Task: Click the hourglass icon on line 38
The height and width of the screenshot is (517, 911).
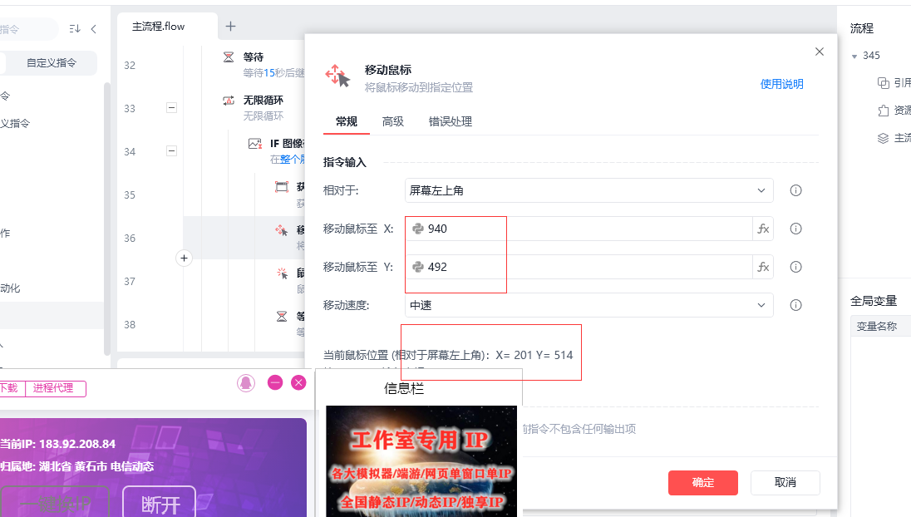Action: coord(282,317)
